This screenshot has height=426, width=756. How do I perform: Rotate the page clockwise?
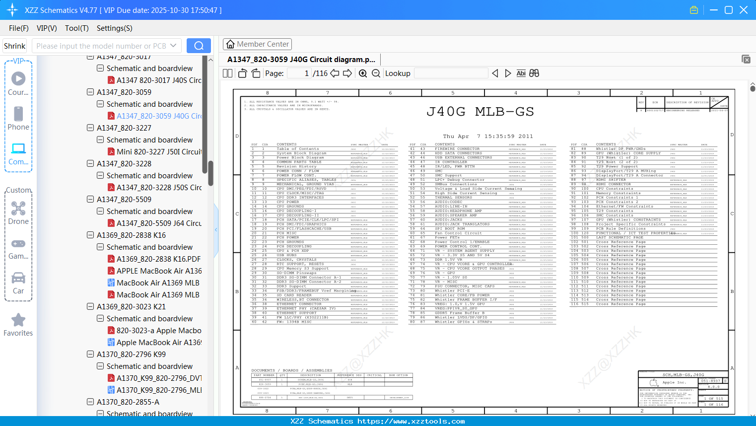pyautogui.click(x=256, y=73)
